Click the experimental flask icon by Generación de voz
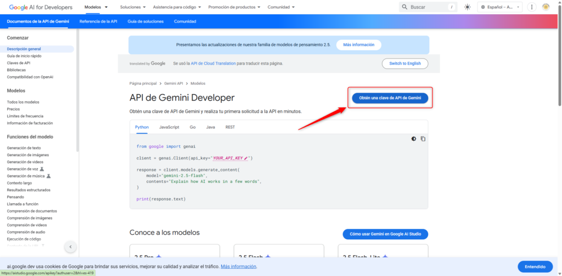The height and width of the screenshot is (276, 562). (42, 169)
